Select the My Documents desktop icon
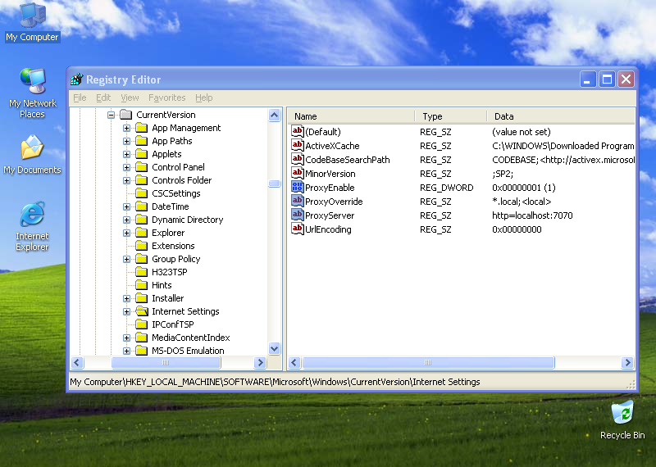 [x=32, y=154]
